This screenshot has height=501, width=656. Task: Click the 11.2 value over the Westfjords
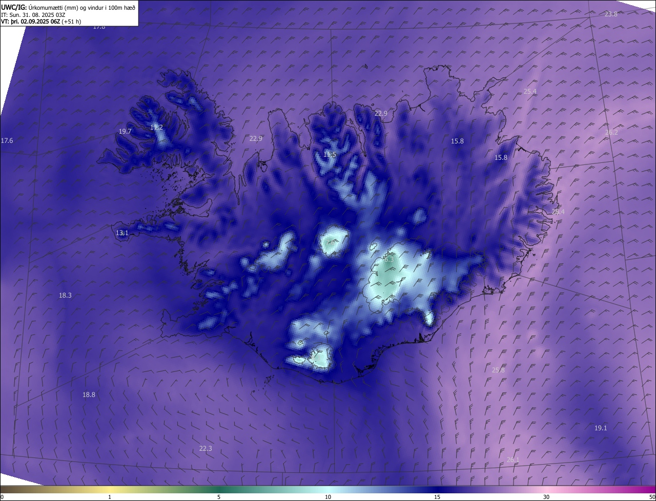tap(156, 127)
